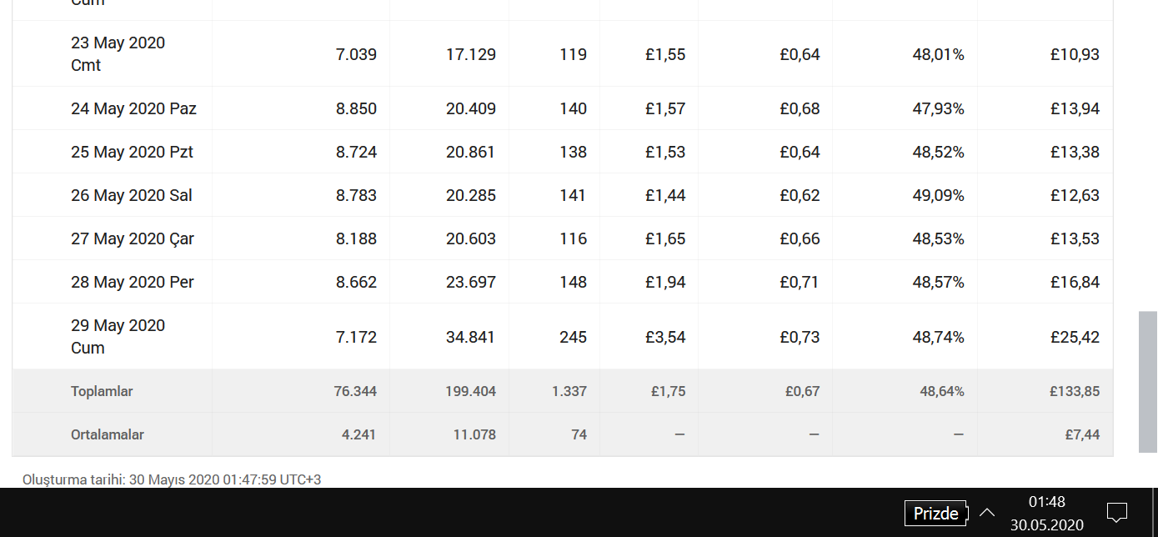The width and height of the screenshot is (1158, 537).
Task: Select the 23 May 2020 Cmt row
Action: 563,54
